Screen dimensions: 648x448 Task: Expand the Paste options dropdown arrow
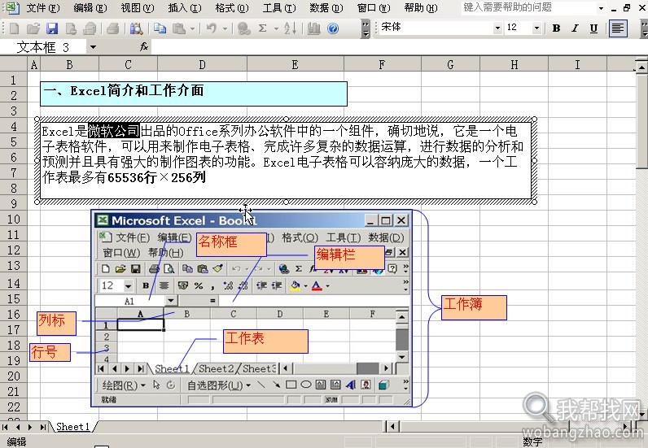192,28
